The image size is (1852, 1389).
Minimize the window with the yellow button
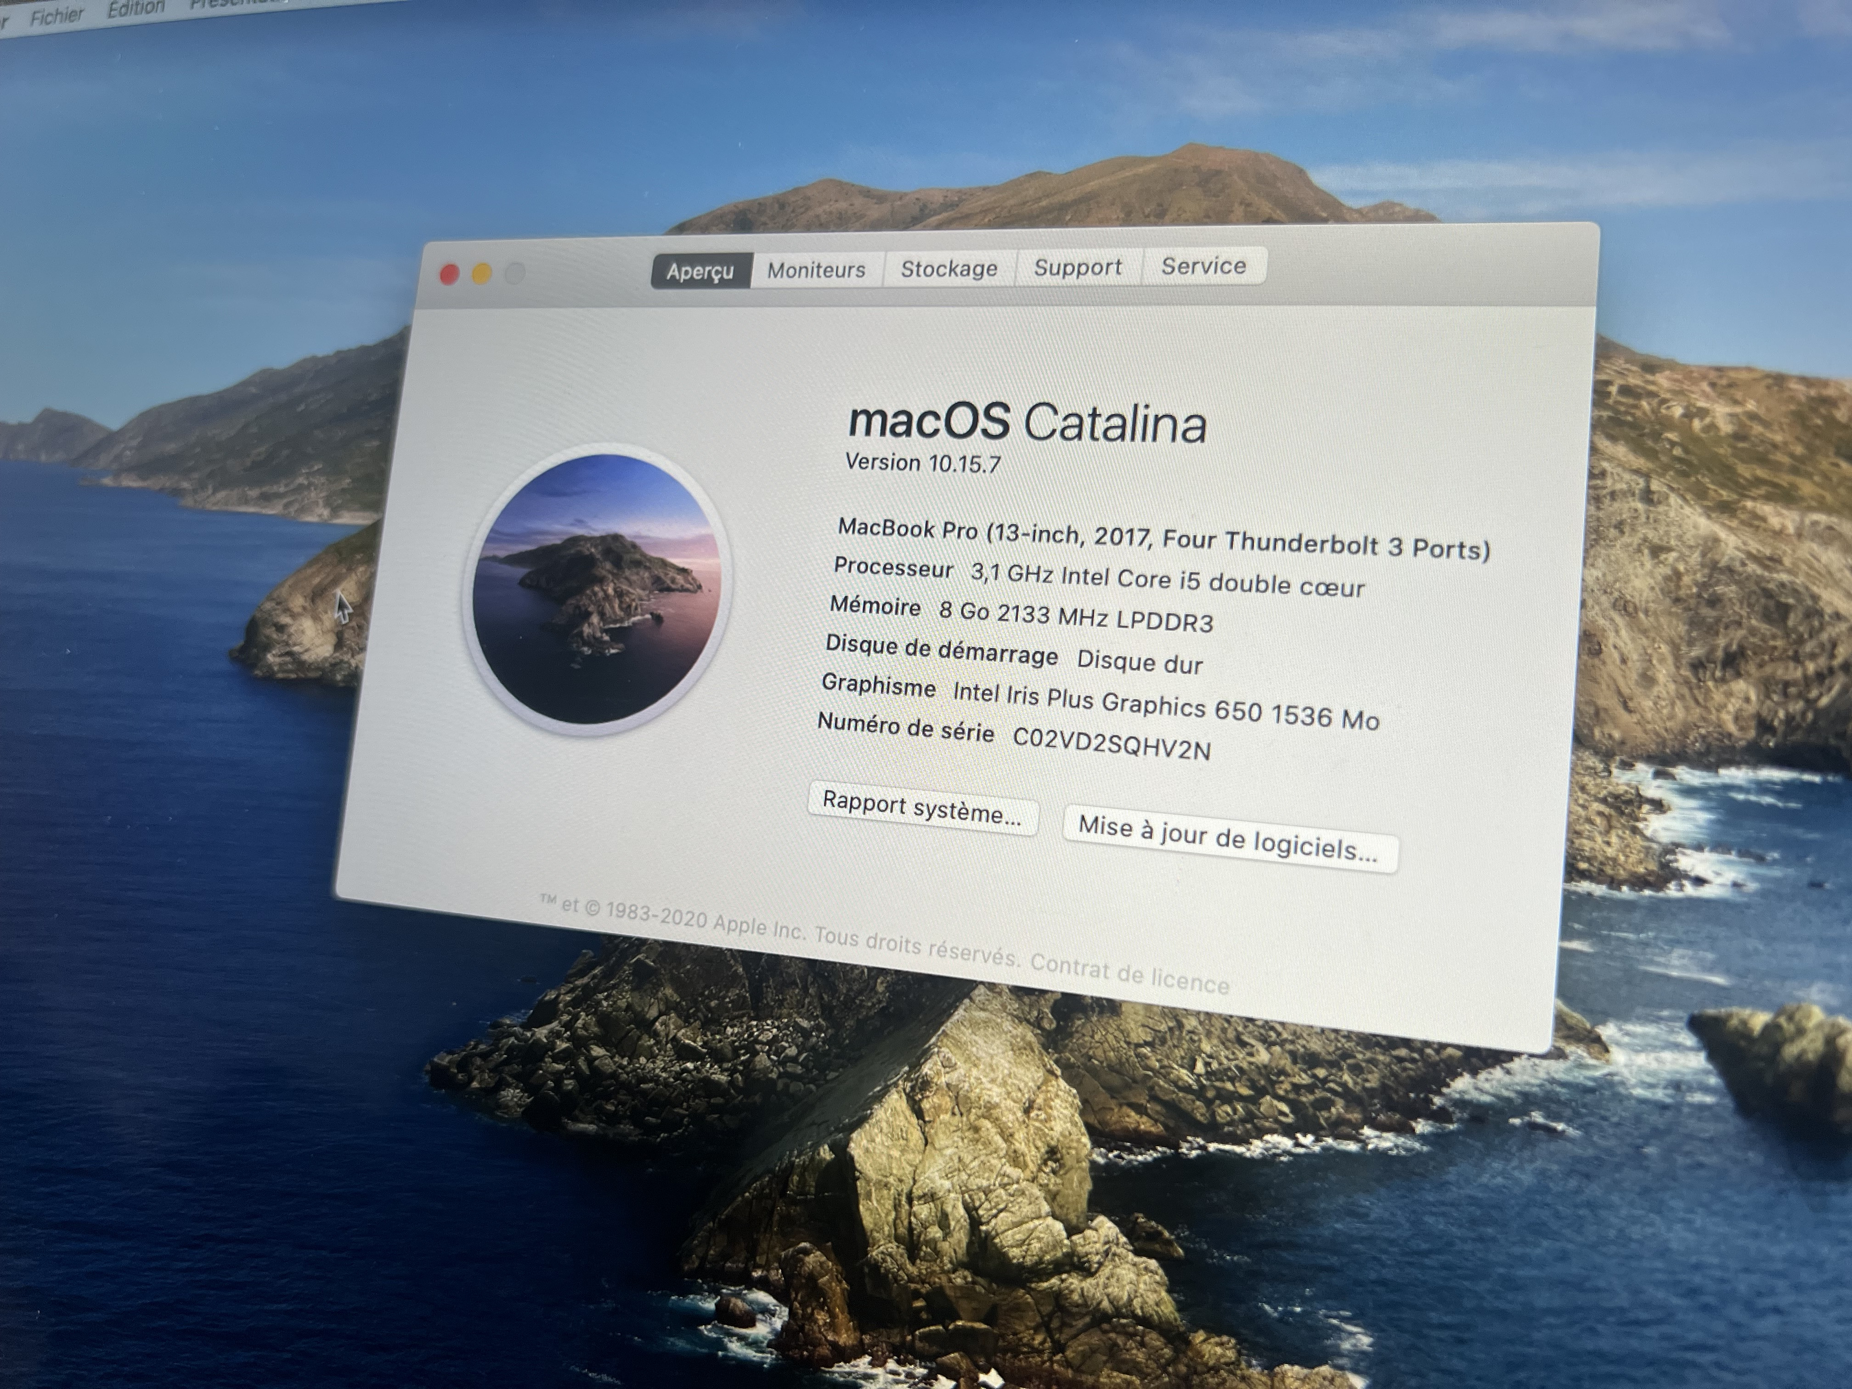[x=481, y=274]
